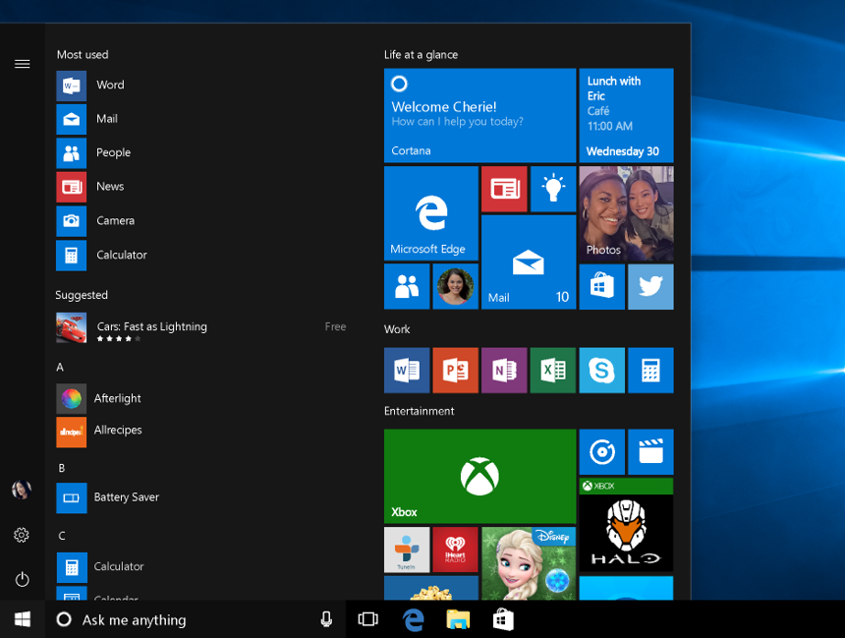Activate the Cortana microphone on the taskbar
Viewport: 845px width, 638px height.
point(326,619)
